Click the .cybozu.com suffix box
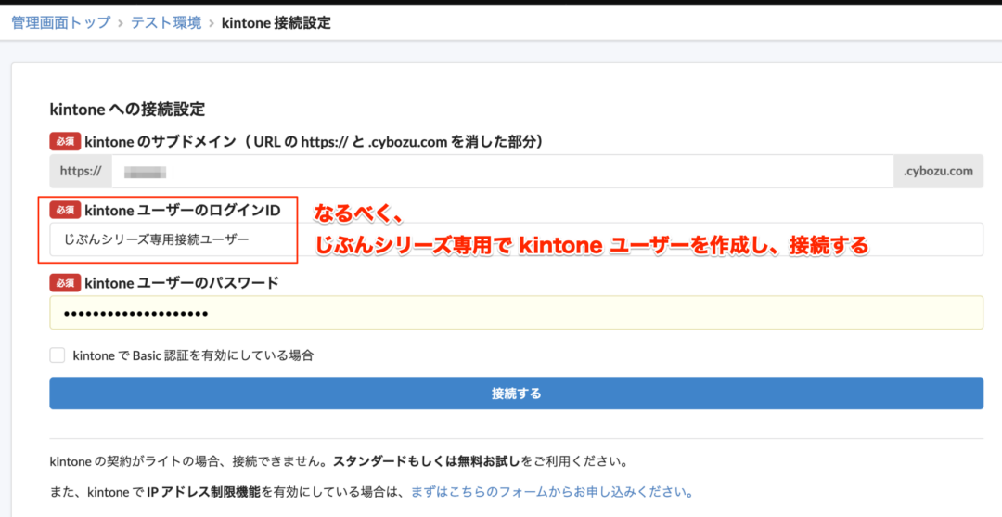 938,172
